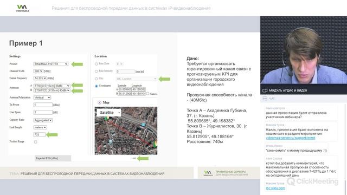The height and width of the screenshot is (195, 347).
Task: Click the 'Дано:' heading on the slide
Action: [x=193, y=58]
